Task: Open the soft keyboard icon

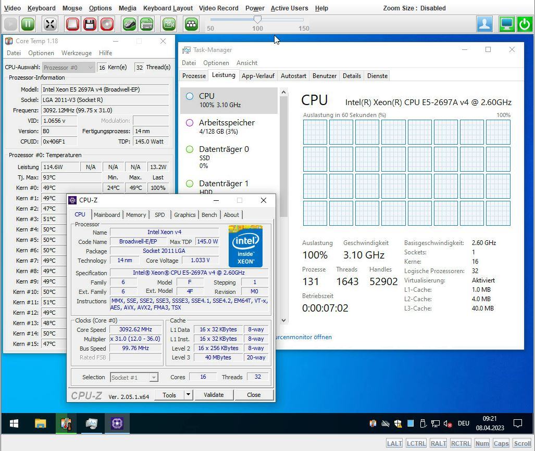Action: (x=147, y=24)
